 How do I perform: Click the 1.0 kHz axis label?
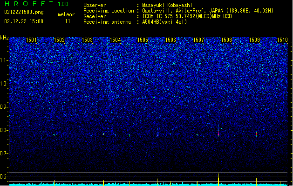4,84
